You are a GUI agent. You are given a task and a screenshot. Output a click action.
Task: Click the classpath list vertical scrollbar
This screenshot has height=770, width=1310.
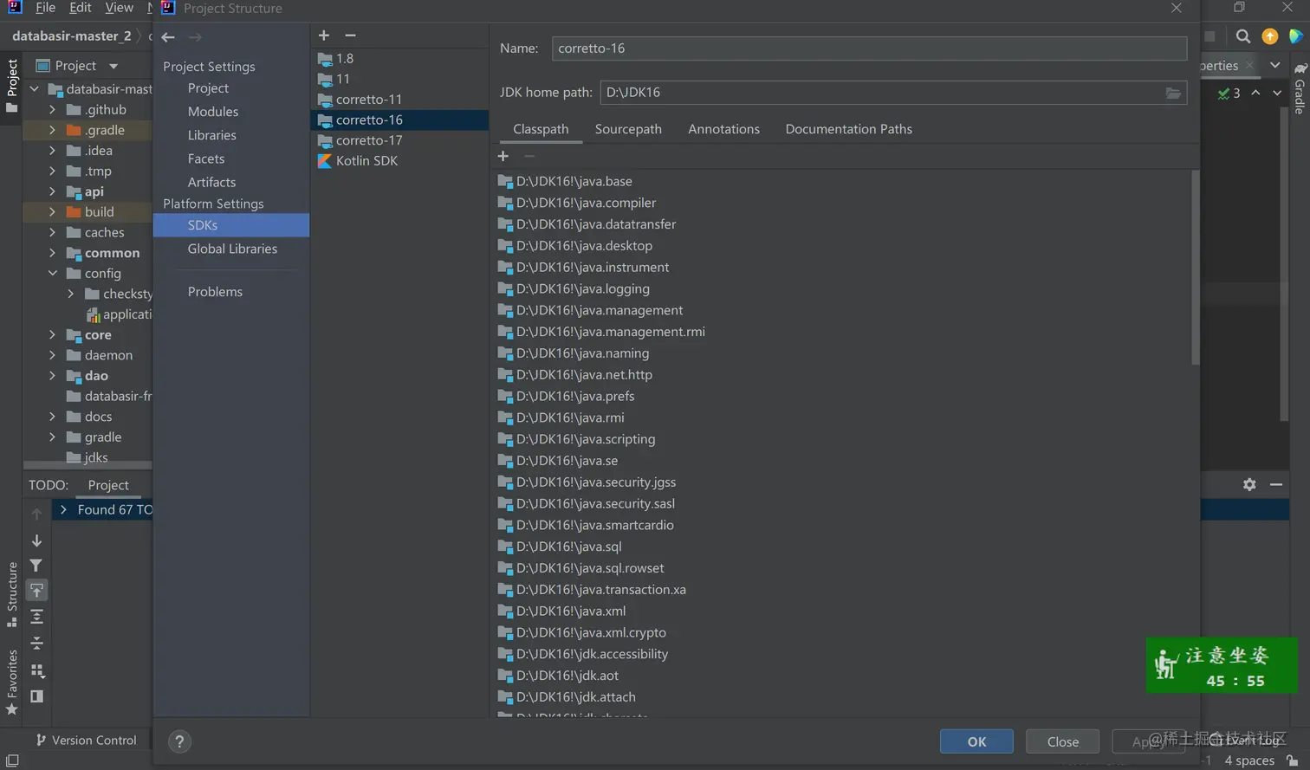tap(1196, 269)
